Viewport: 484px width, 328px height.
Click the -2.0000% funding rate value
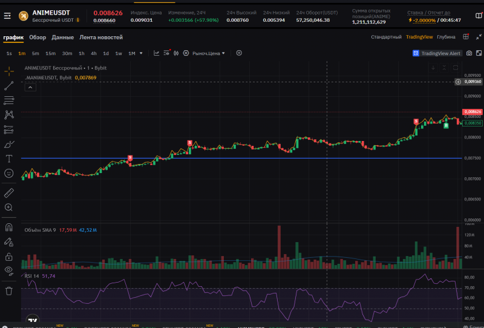(424, 20)
